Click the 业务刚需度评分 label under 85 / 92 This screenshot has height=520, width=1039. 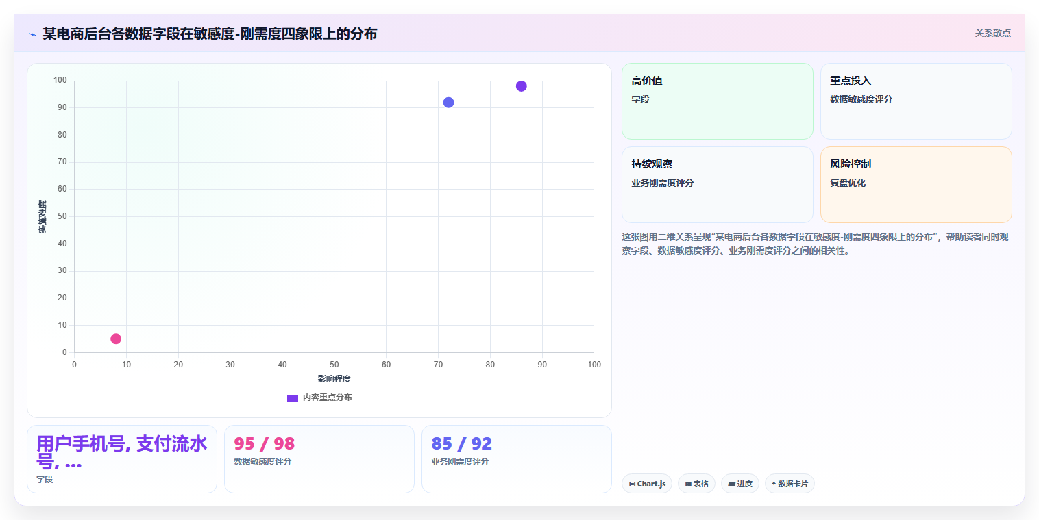coord(460,462)
